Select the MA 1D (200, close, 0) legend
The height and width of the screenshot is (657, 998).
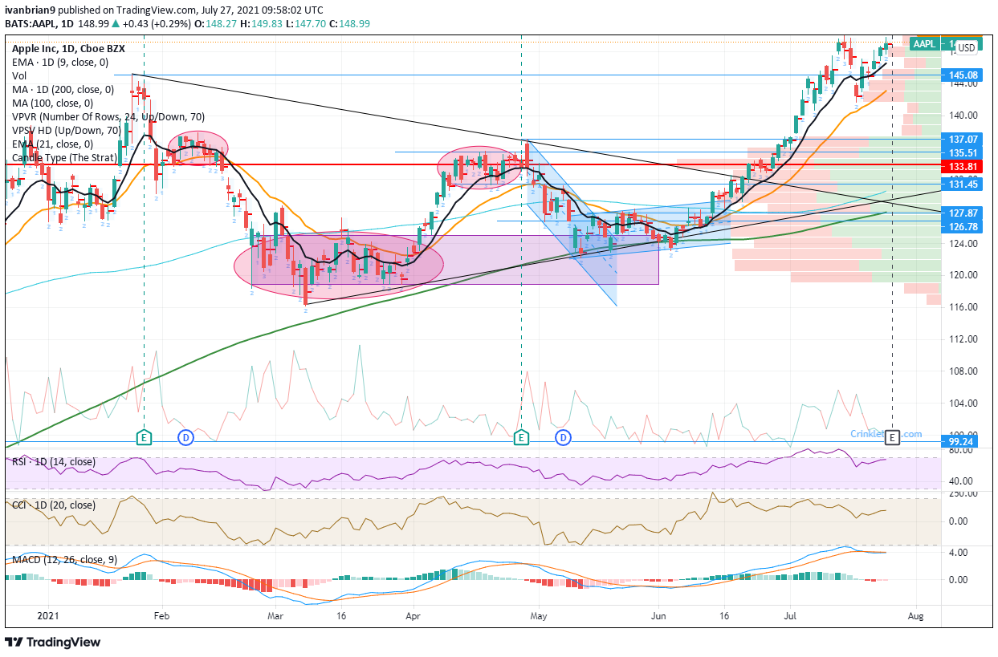click(x=63, y=89)
